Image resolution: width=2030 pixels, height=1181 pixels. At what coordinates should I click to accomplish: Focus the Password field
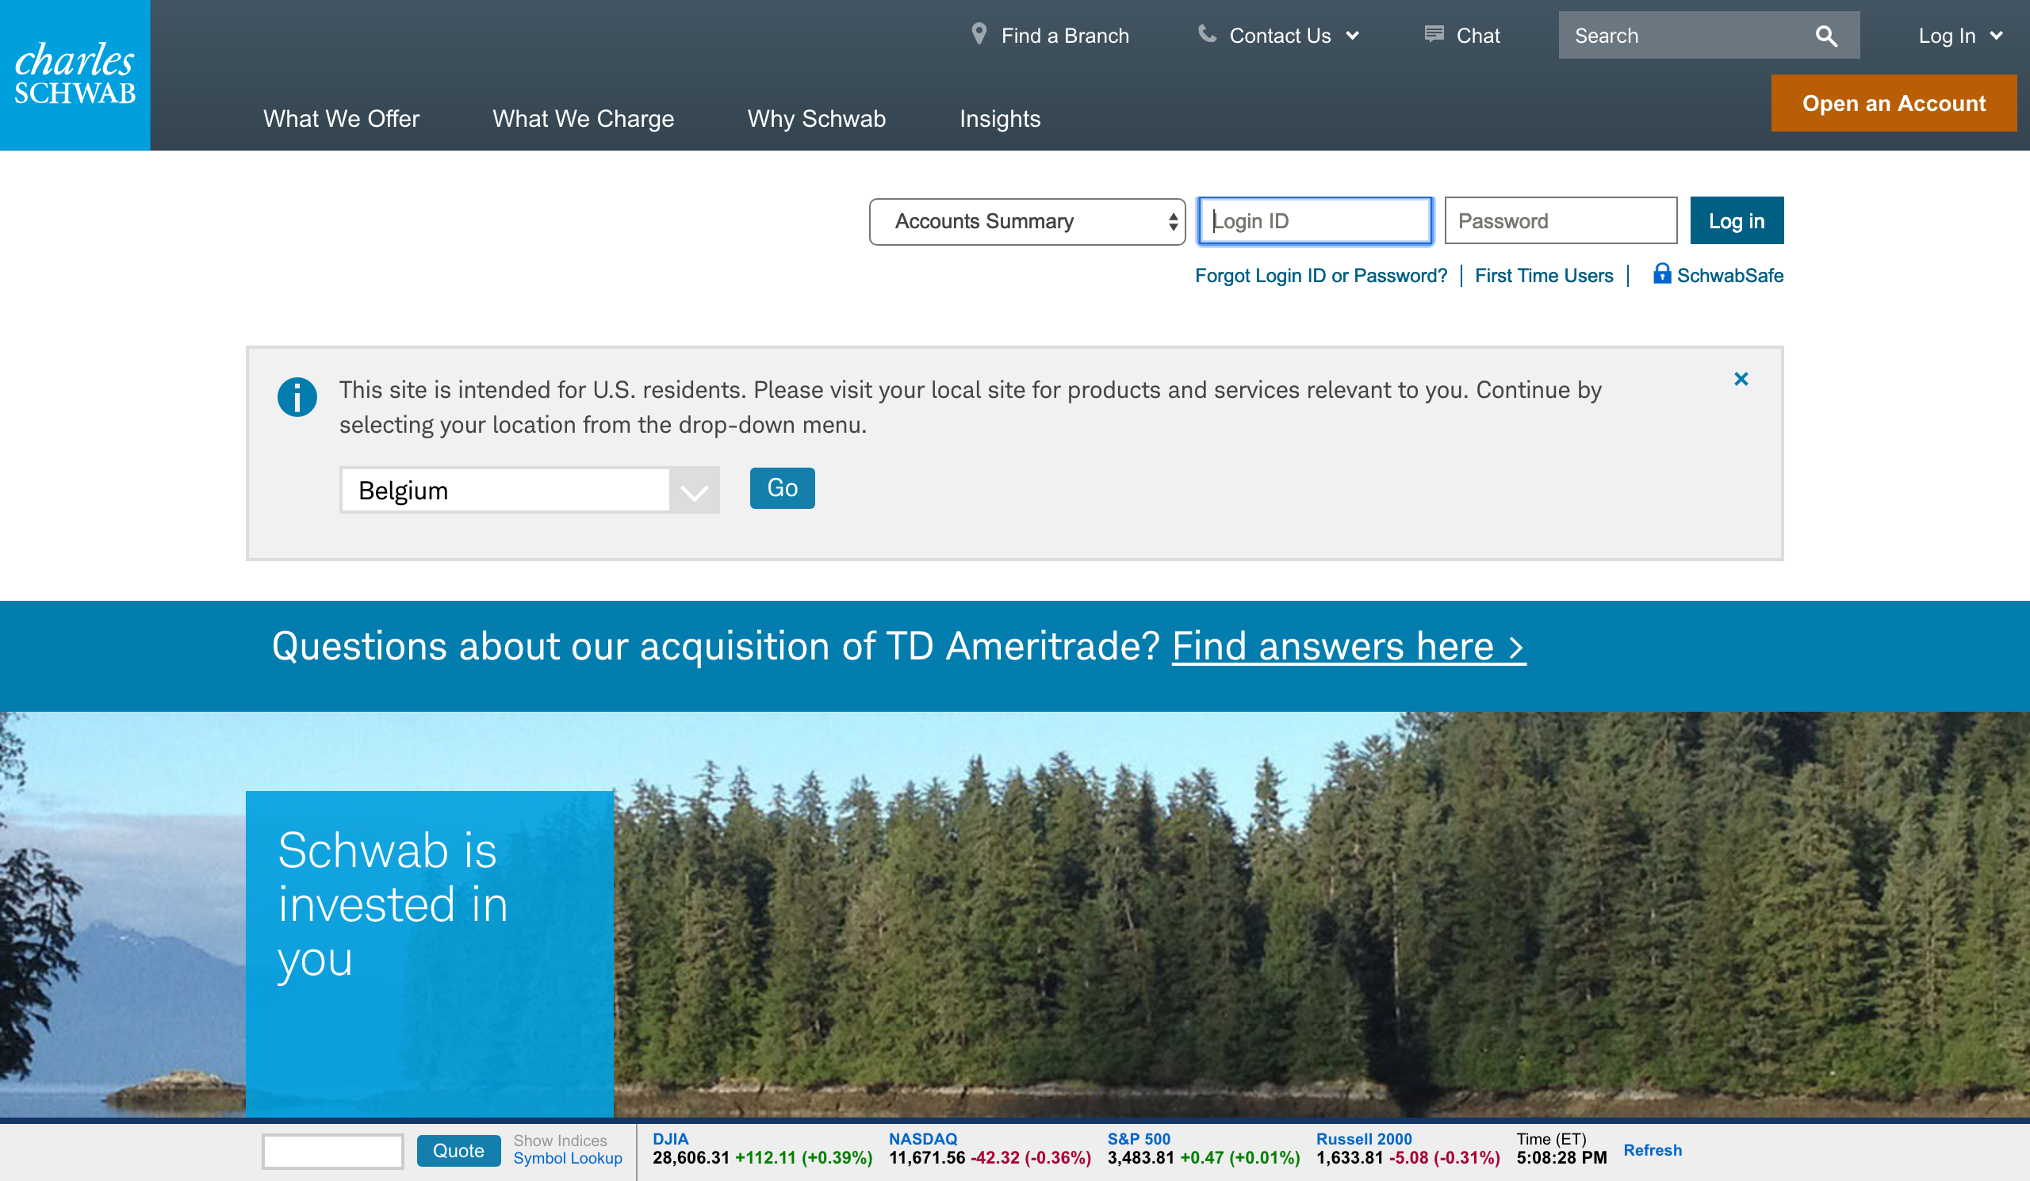point(1561,220)
